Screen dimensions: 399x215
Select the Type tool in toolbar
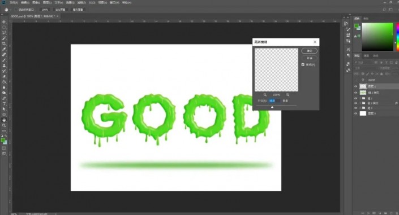[4, 104]
